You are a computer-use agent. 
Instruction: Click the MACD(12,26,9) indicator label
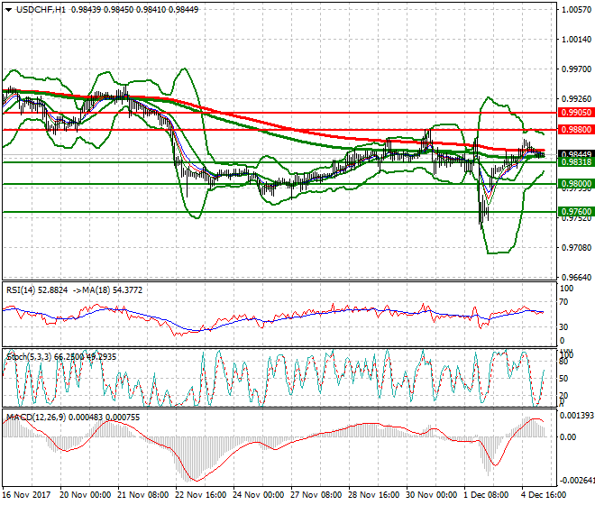(x=34, y=418)
